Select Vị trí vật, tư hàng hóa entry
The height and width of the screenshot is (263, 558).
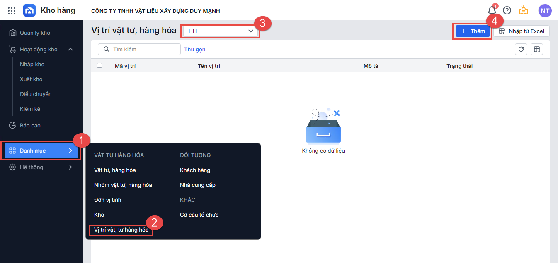tap(121, 230)
